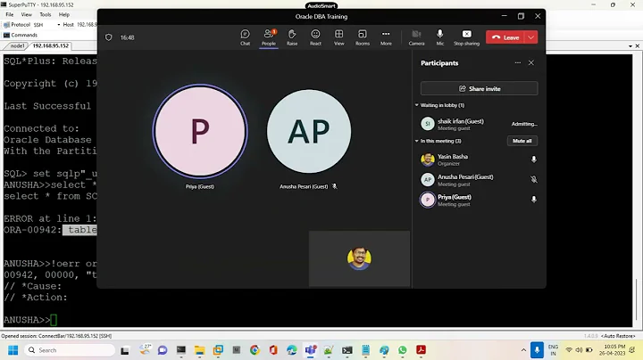Open the clock and date flyout
This screenshot has height=360, width=643.
pos(614,350)
